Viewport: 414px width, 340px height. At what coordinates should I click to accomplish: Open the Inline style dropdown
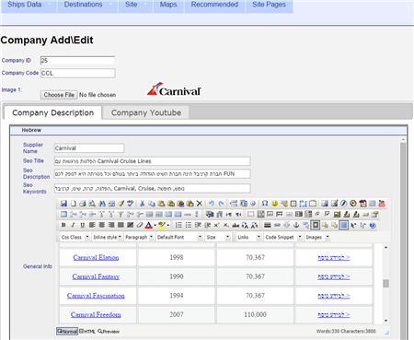pyautogui.click(x=107, y=237)
